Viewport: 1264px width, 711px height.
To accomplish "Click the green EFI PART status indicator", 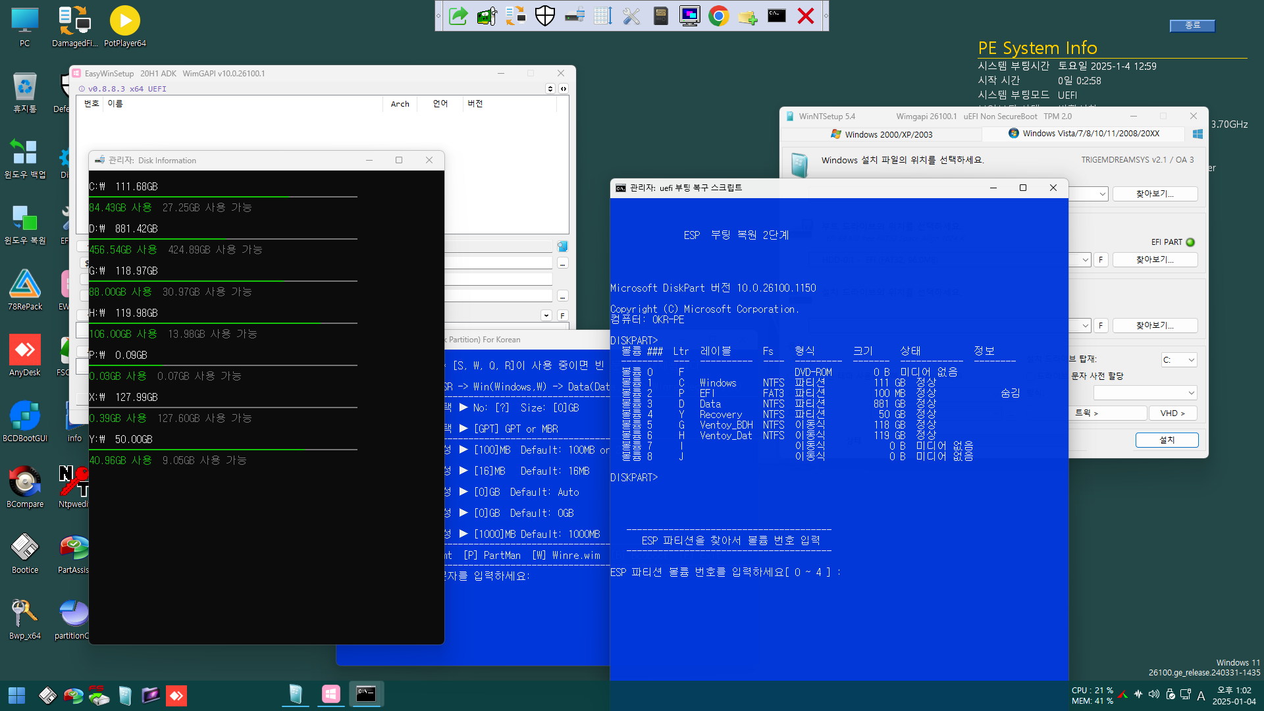I will [1190, 242].
